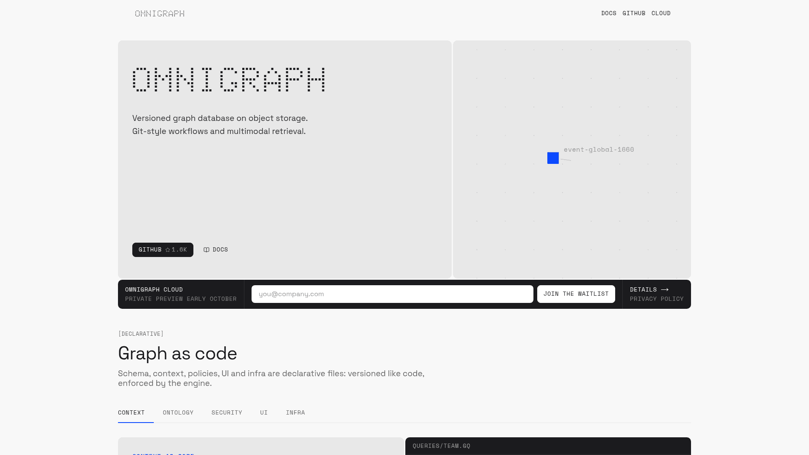Viewport: 809px width, 455px height.
Task: Click the book icon beside hero DOCS
Action: (x=206, y=250)
